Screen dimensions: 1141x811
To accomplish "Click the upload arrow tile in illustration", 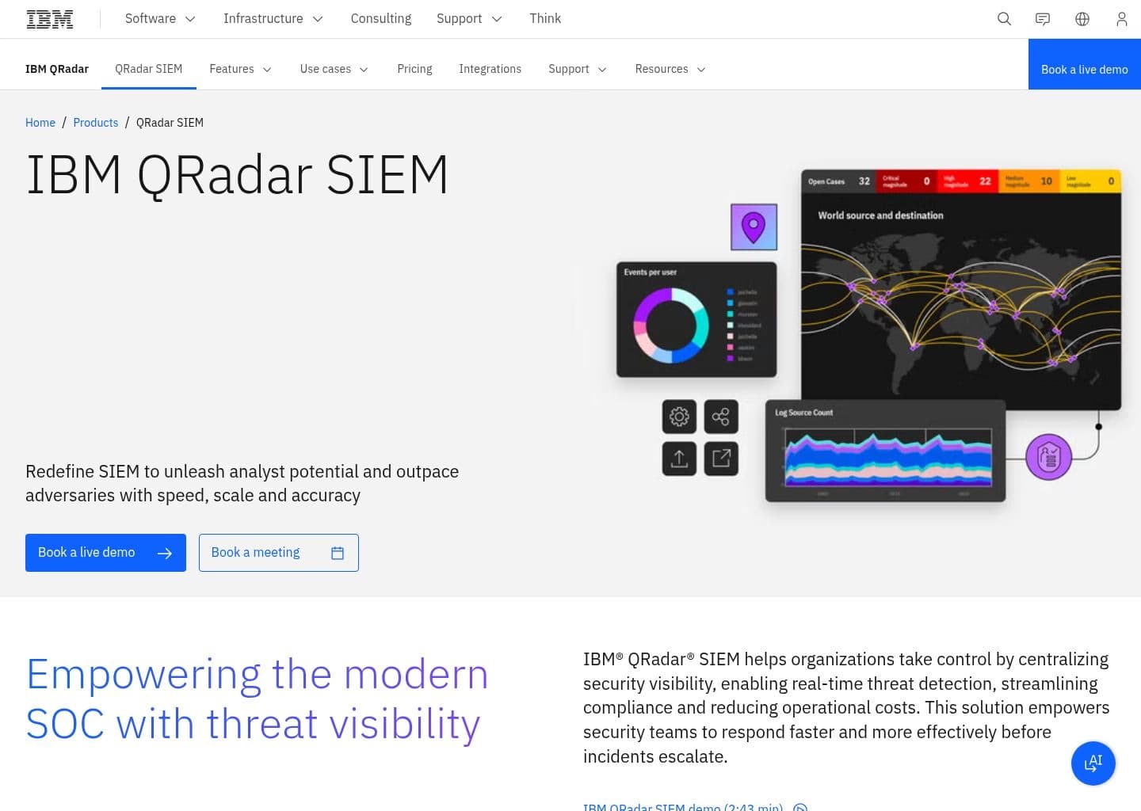I will [679, 459].
